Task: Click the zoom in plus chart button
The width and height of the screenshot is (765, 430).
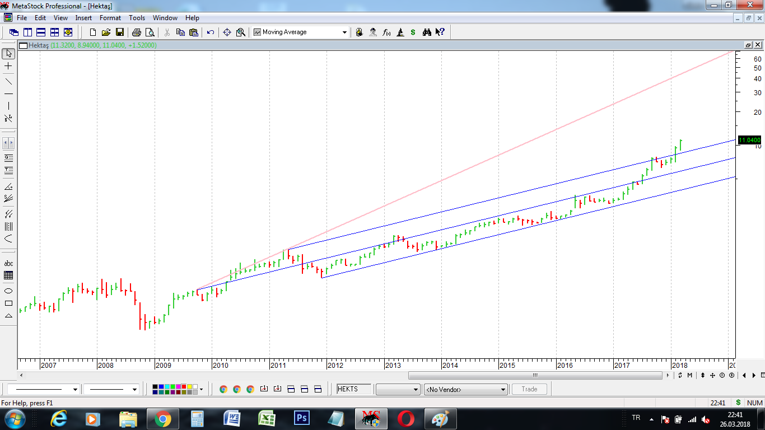Action: coord(732,375)
